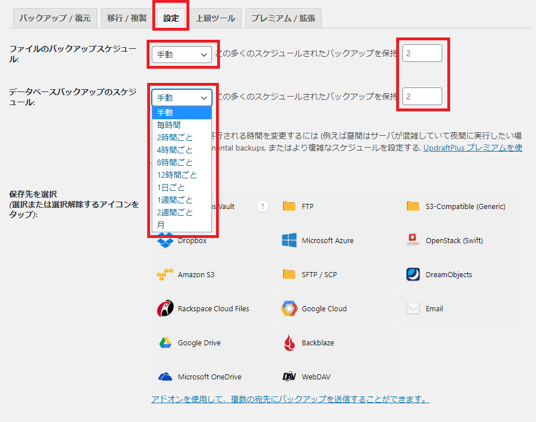This screenshot has width=536, height=422.
Task: Choose 手動 in the schedule list
Action: point(182,112)
